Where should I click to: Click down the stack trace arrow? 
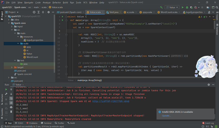(11, 94)
